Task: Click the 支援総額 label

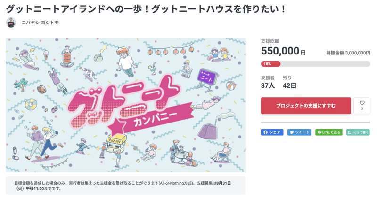Action: [x=270, y=42]
